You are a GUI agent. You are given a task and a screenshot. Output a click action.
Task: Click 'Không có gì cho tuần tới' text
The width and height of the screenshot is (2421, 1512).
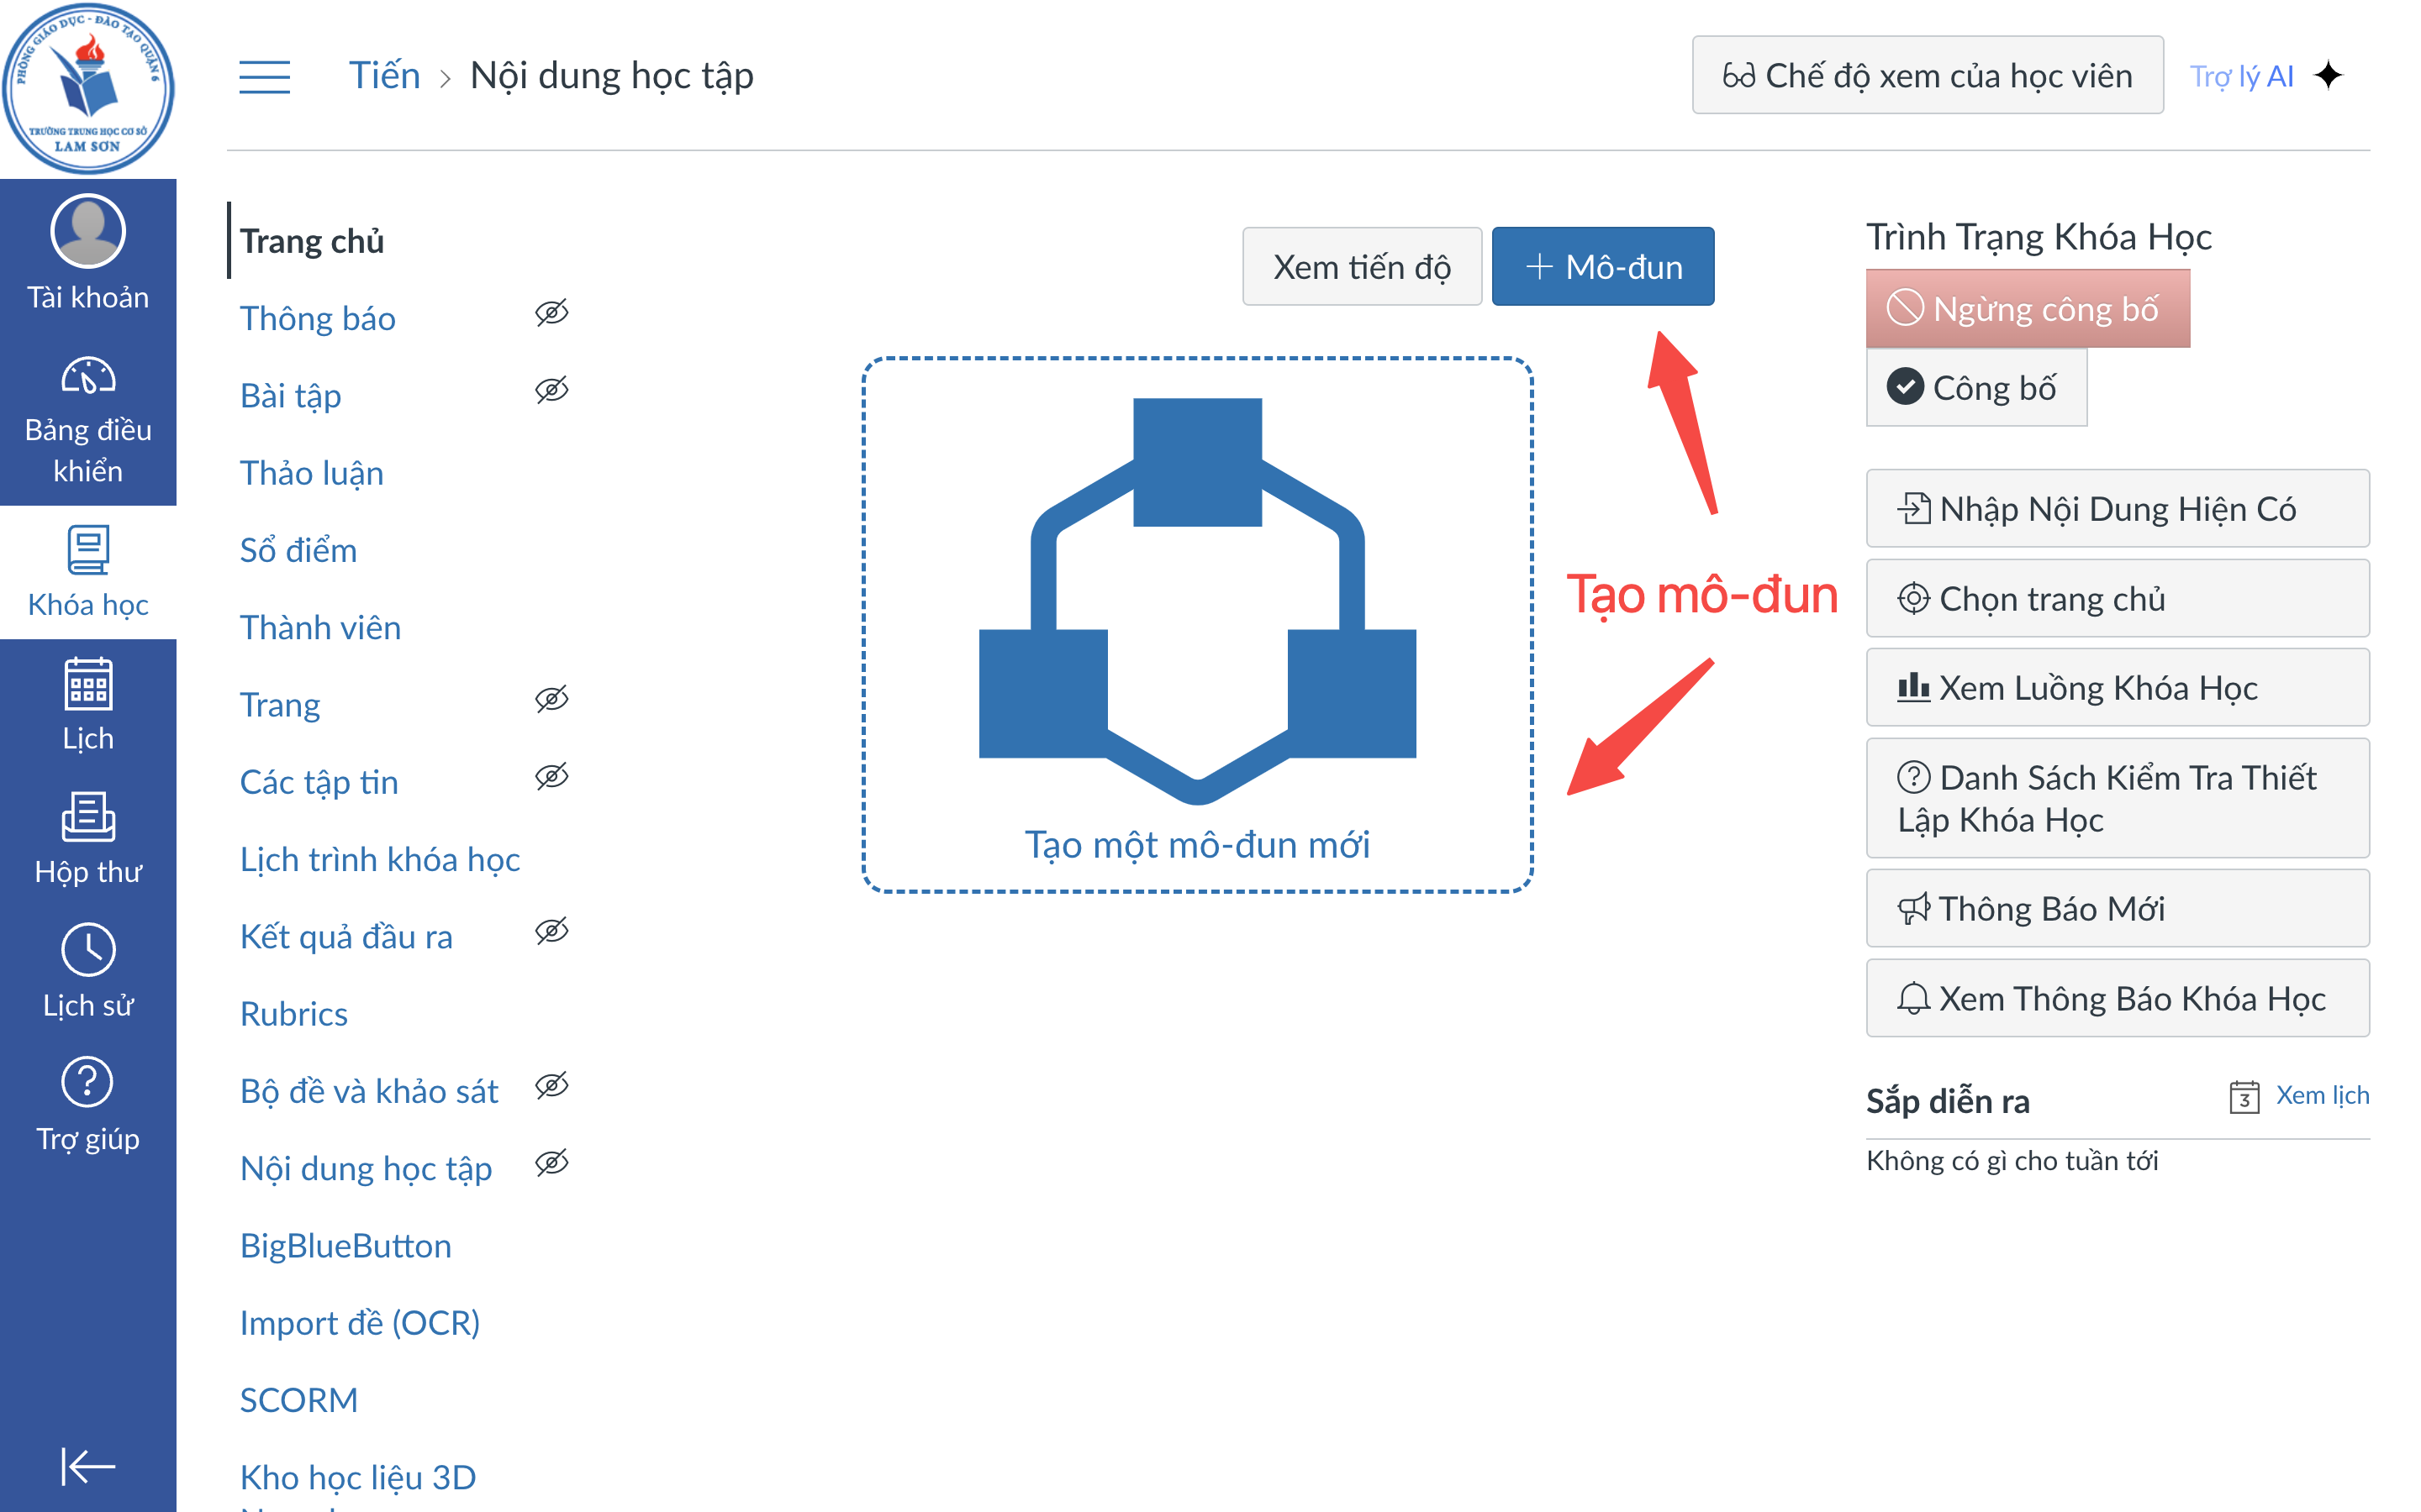[2012, 1160]
